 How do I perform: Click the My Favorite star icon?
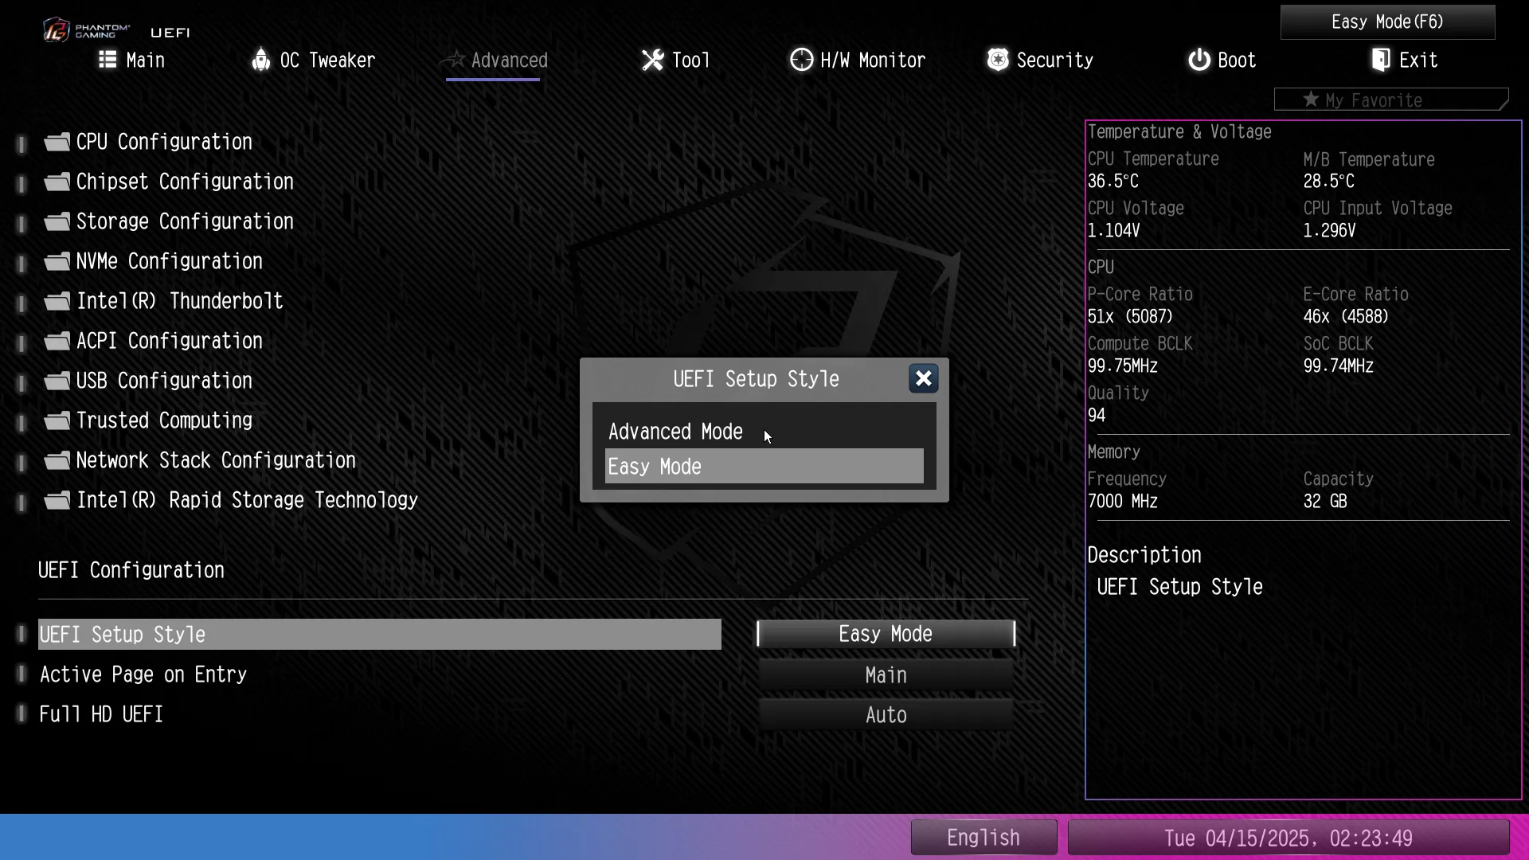point(1311,99)
